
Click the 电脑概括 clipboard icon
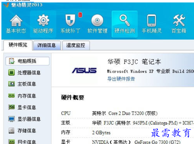[12, 61]
